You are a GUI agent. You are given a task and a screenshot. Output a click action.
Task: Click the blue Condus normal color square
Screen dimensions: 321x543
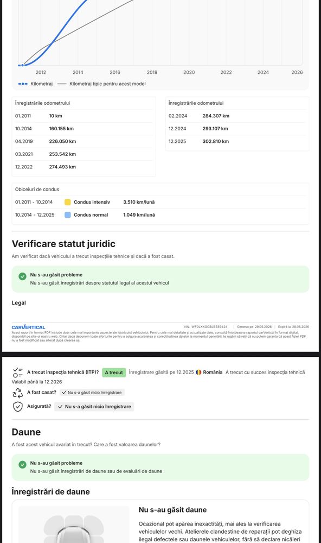point(68,215)
